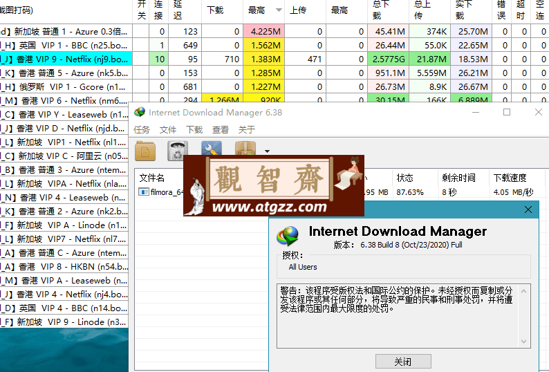Select the 香港 普通 2 - Azure row

click(64, 211)
